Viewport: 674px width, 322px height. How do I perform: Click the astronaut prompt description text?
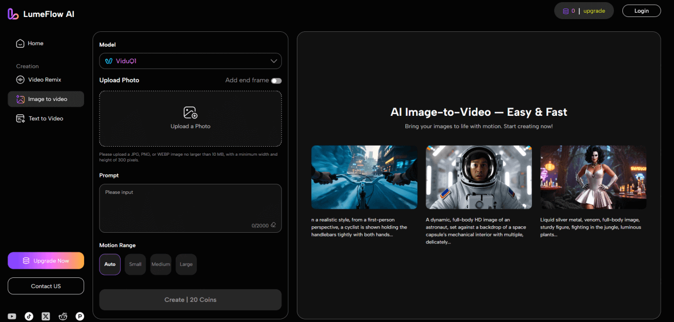[476, 231]
